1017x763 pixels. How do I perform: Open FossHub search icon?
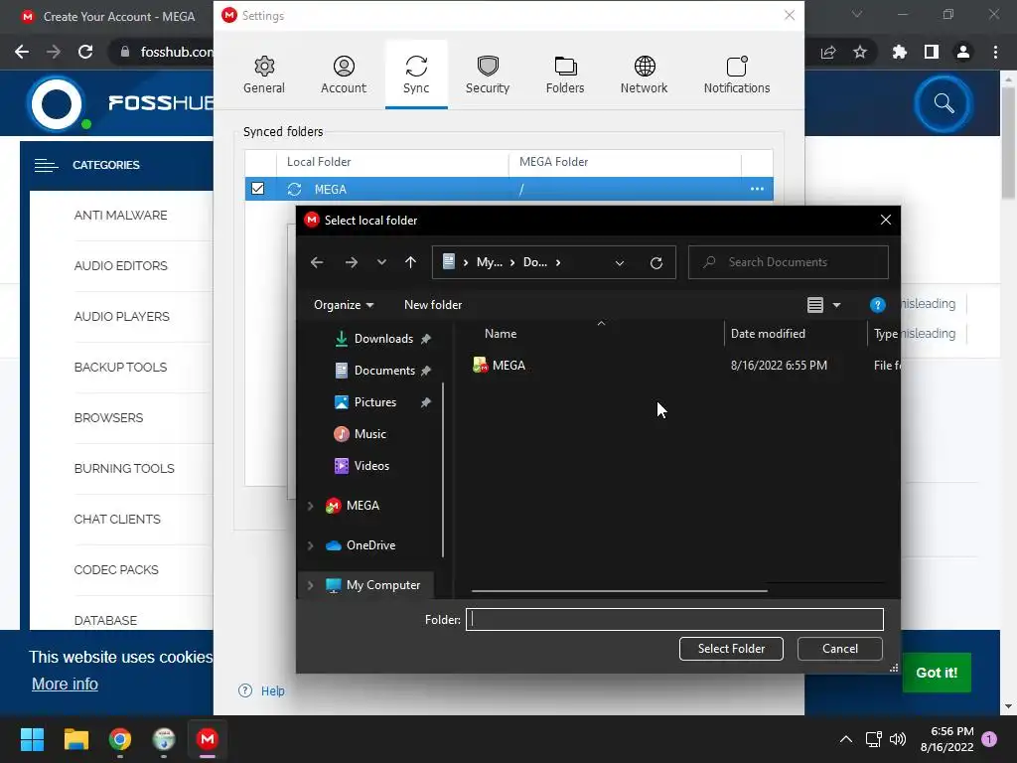click(944, 103)
